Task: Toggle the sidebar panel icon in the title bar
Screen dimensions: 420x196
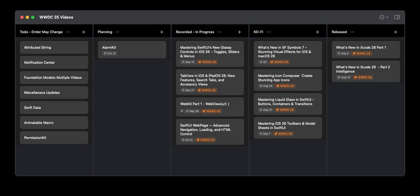Action: point(397,17)
